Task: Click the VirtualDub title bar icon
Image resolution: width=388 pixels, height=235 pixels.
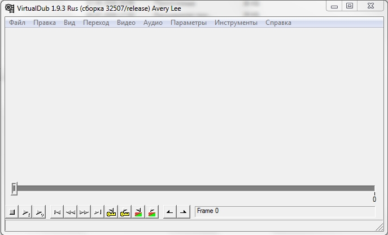Action: tap(10, 8)
